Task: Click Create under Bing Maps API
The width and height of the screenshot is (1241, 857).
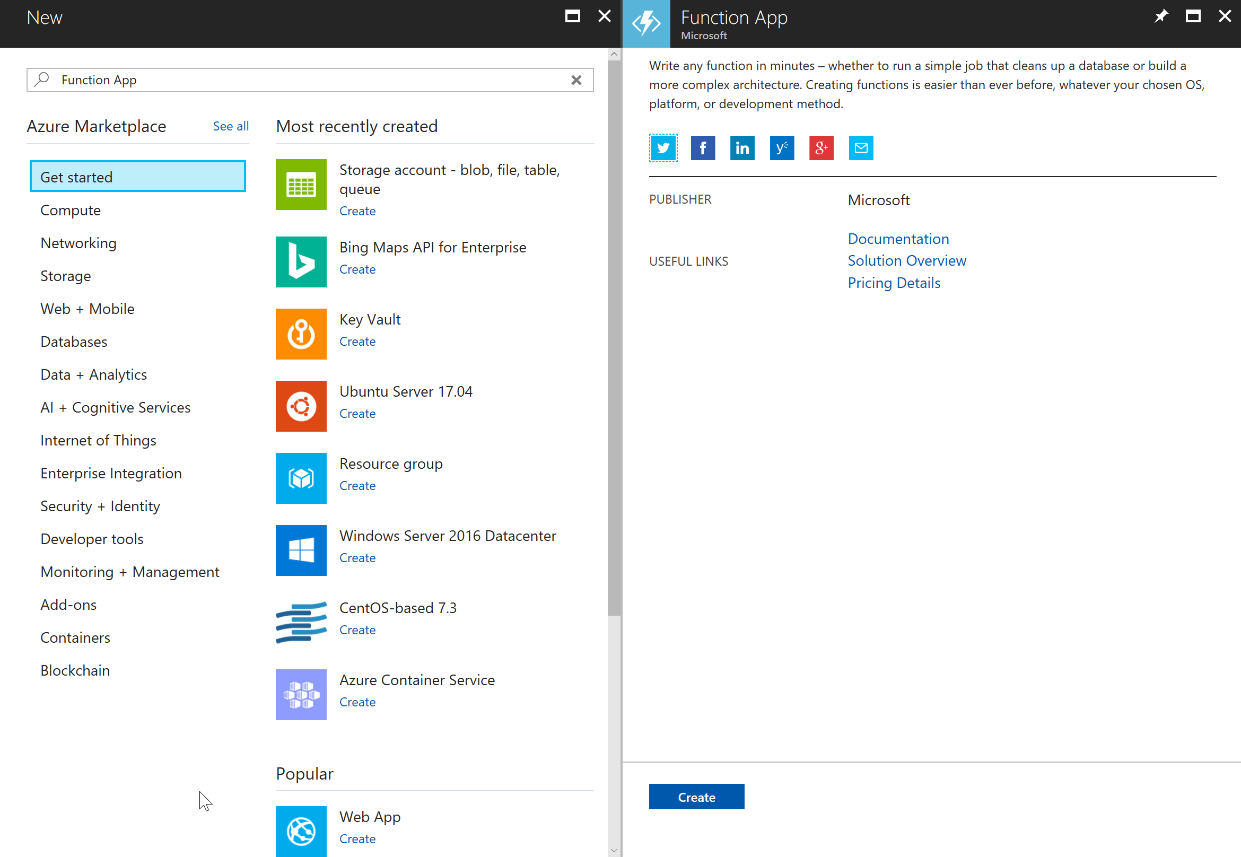Action: (357, 269)
